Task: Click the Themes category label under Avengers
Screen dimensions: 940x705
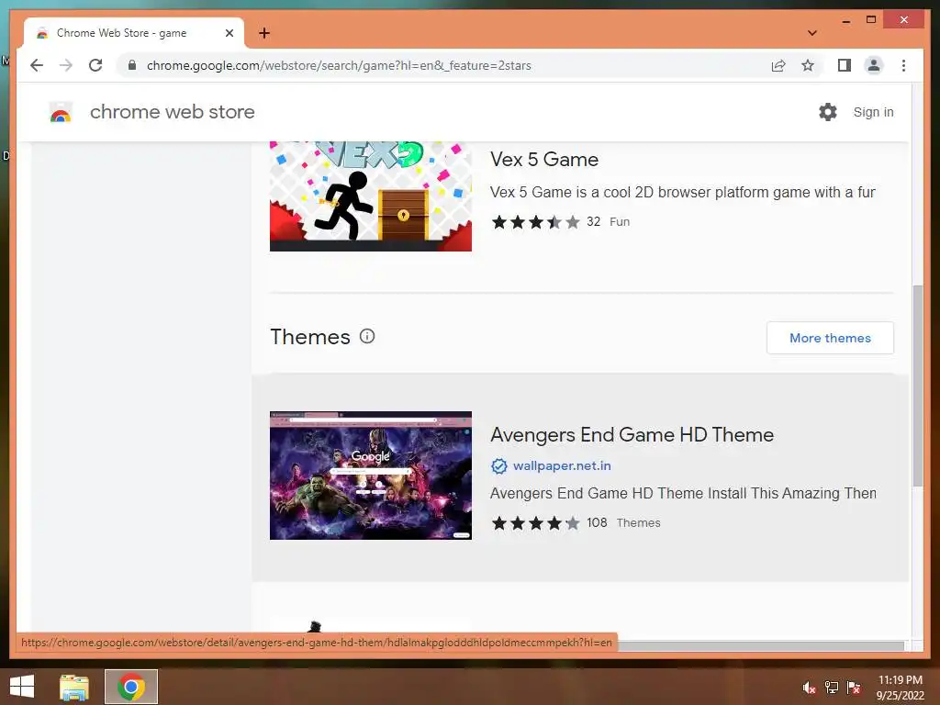Action: [x=639, y=522]
